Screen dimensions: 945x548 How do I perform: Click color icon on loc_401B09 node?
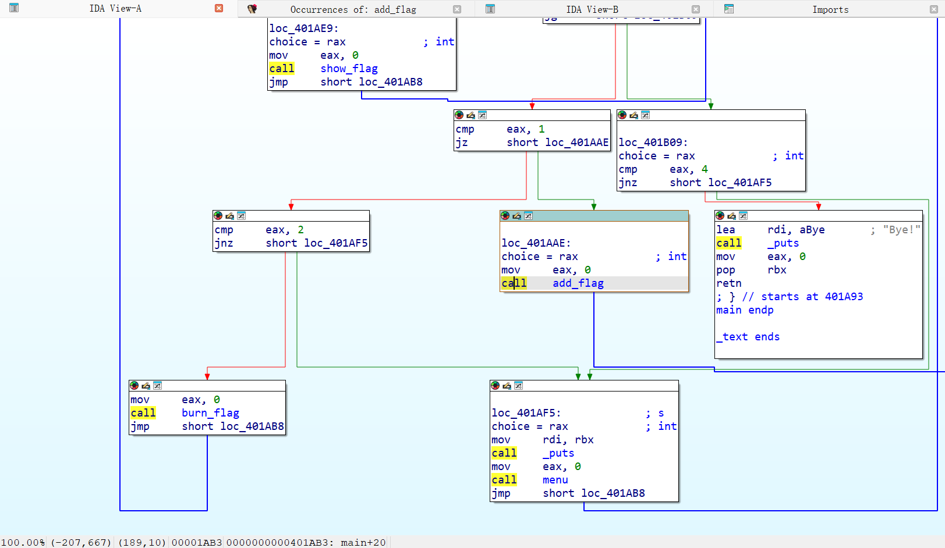point(622,115)
